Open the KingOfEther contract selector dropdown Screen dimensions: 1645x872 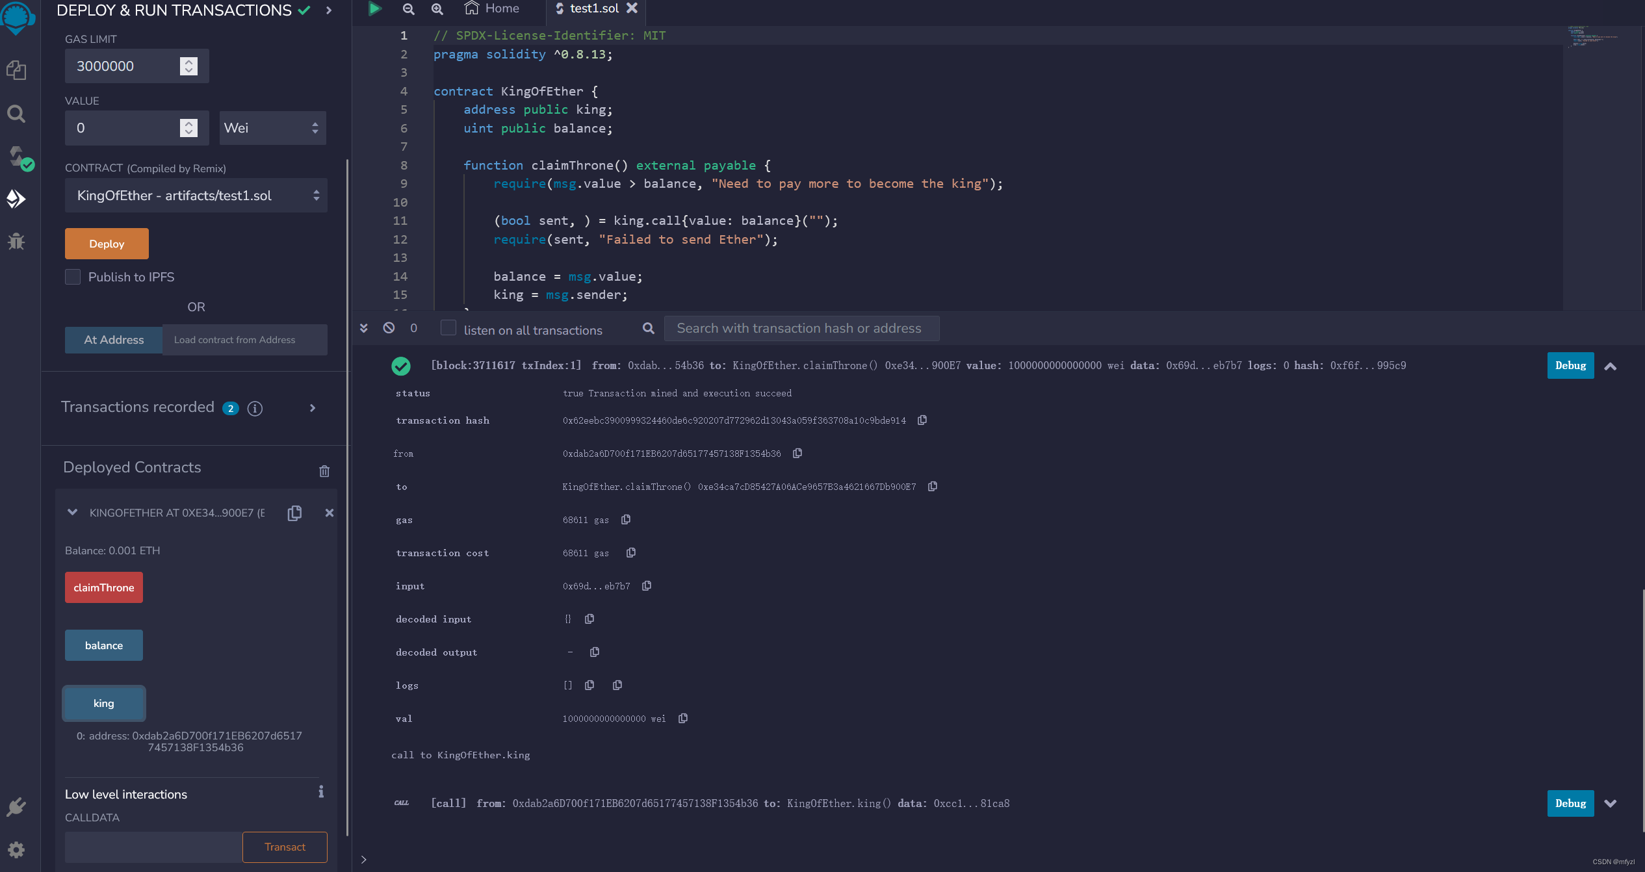click(196, 196)
